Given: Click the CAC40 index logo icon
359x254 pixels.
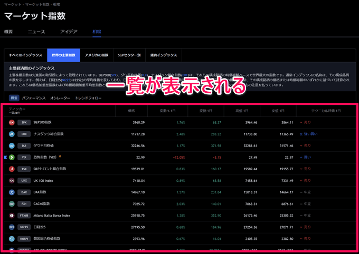Looking at the screenshot, I should click(x=12, y=204).
